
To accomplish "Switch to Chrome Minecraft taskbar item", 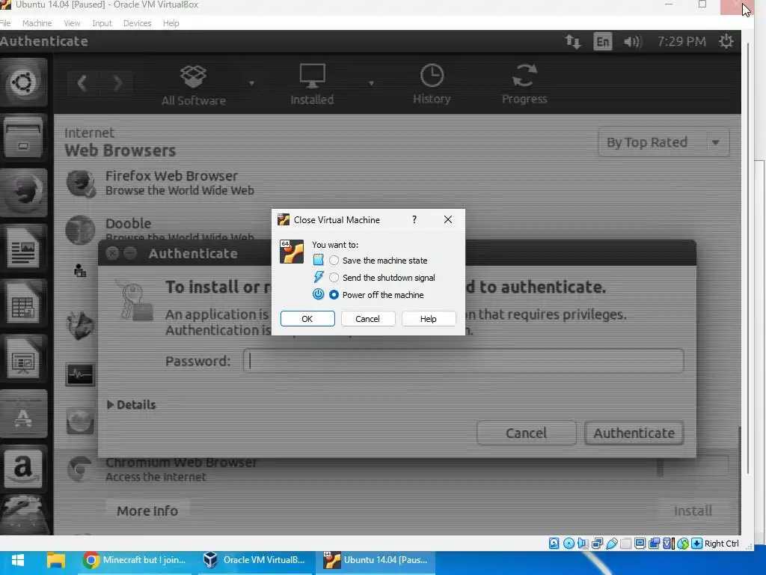I will pos(135,560).
